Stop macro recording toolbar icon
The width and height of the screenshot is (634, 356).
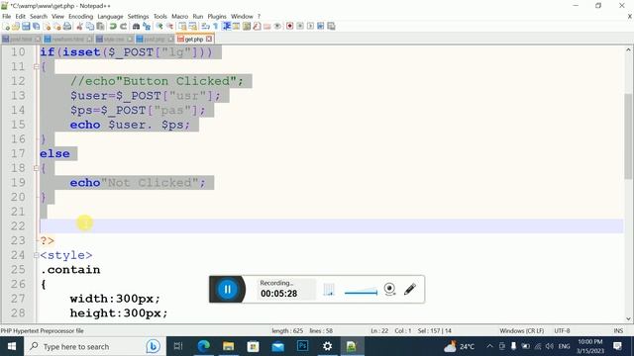point(300,27)
